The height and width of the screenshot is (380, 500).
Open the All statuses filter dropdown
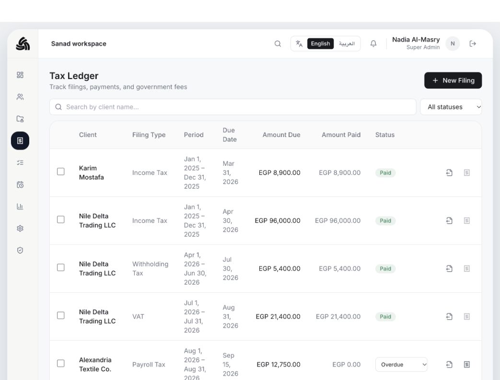click(451, 107)
